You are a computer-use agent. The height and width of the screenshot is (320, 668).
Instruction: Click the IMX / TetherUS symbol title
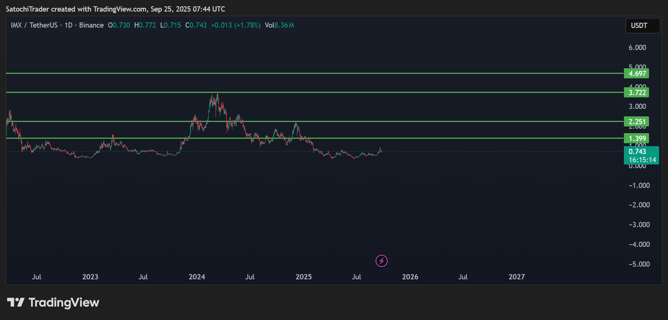(x=34, y=25)
